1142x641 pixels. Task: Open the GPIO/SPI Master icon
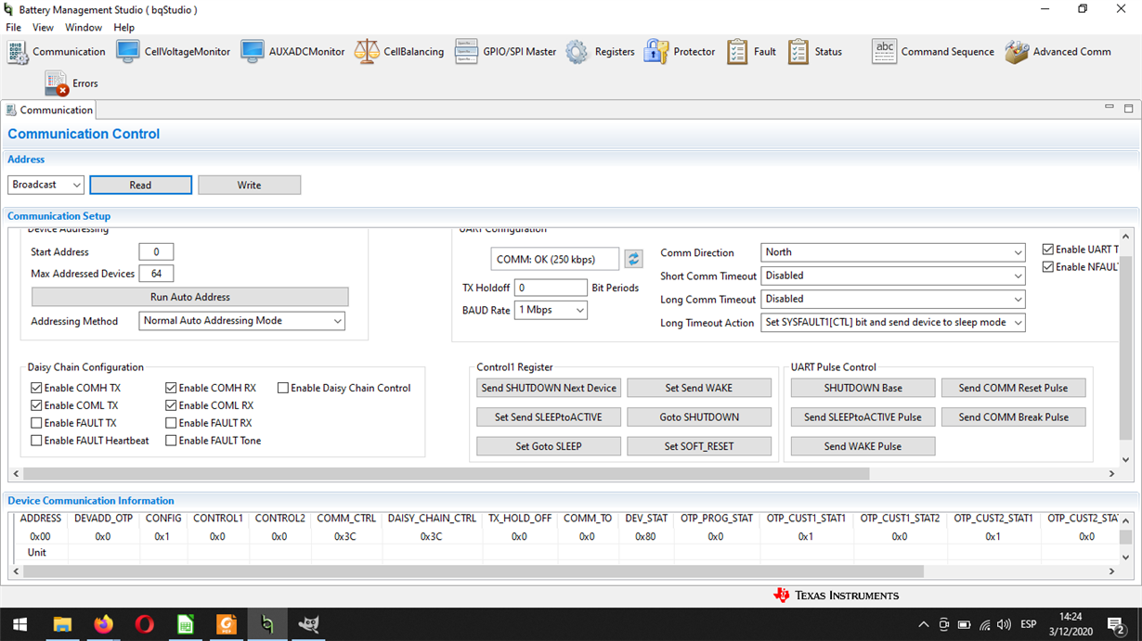click(466, 52)
